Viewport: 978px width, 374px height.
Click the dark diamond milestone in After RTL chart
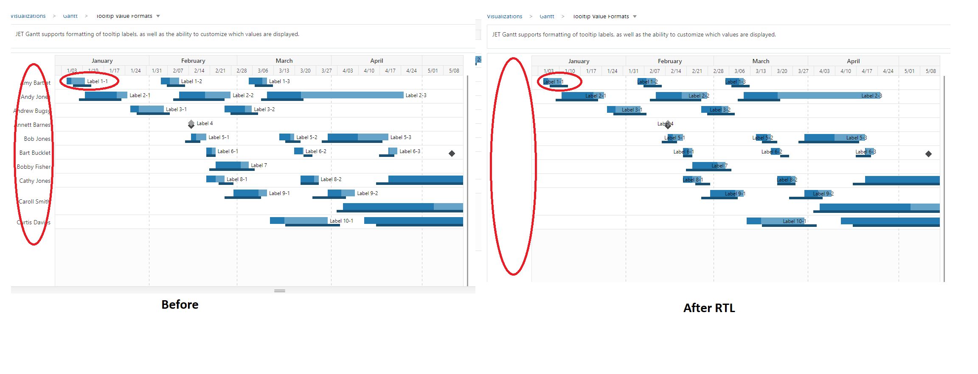point(928,154)
